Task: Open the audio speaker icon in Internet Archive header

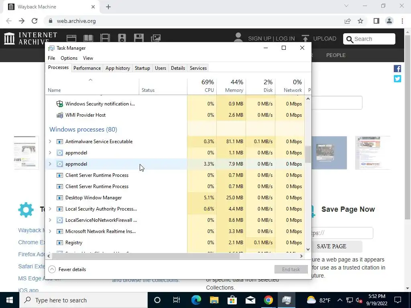Action: click(x=122, y=38)
